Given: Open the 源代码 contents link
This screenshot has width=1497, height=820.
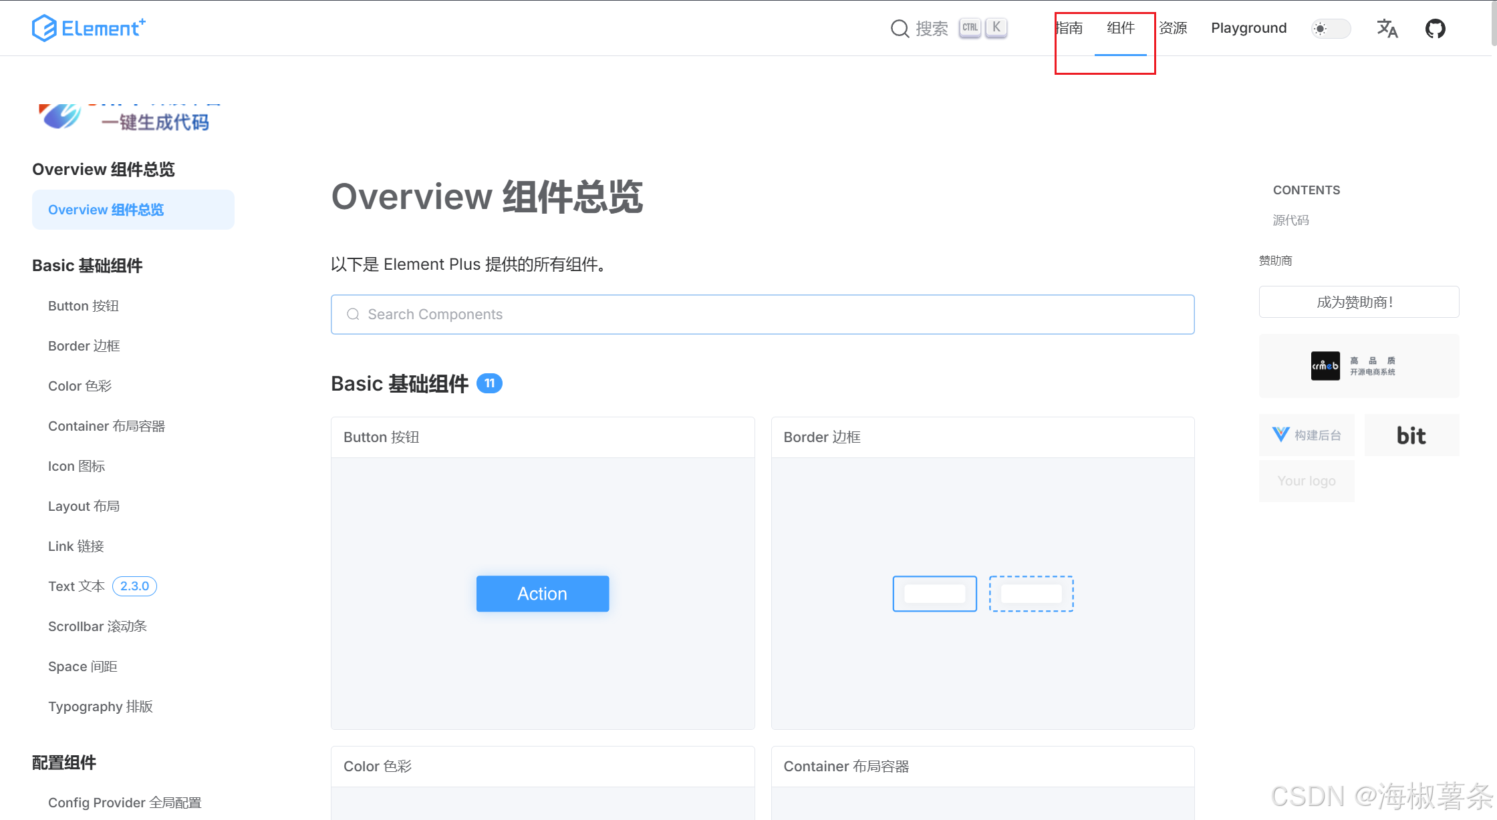Looking at the screenshot, I should (x=1290, y=220).
